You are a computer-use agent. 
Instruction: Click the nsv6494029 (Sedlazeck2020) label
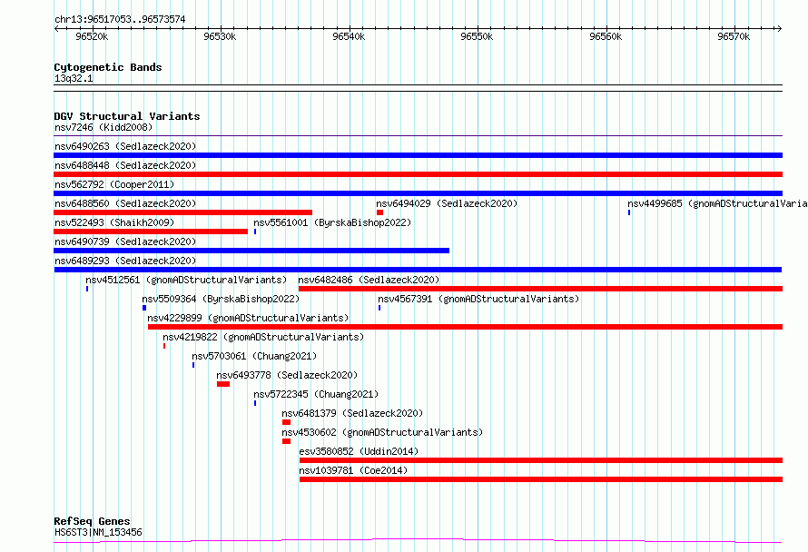[x=447, y=203]
